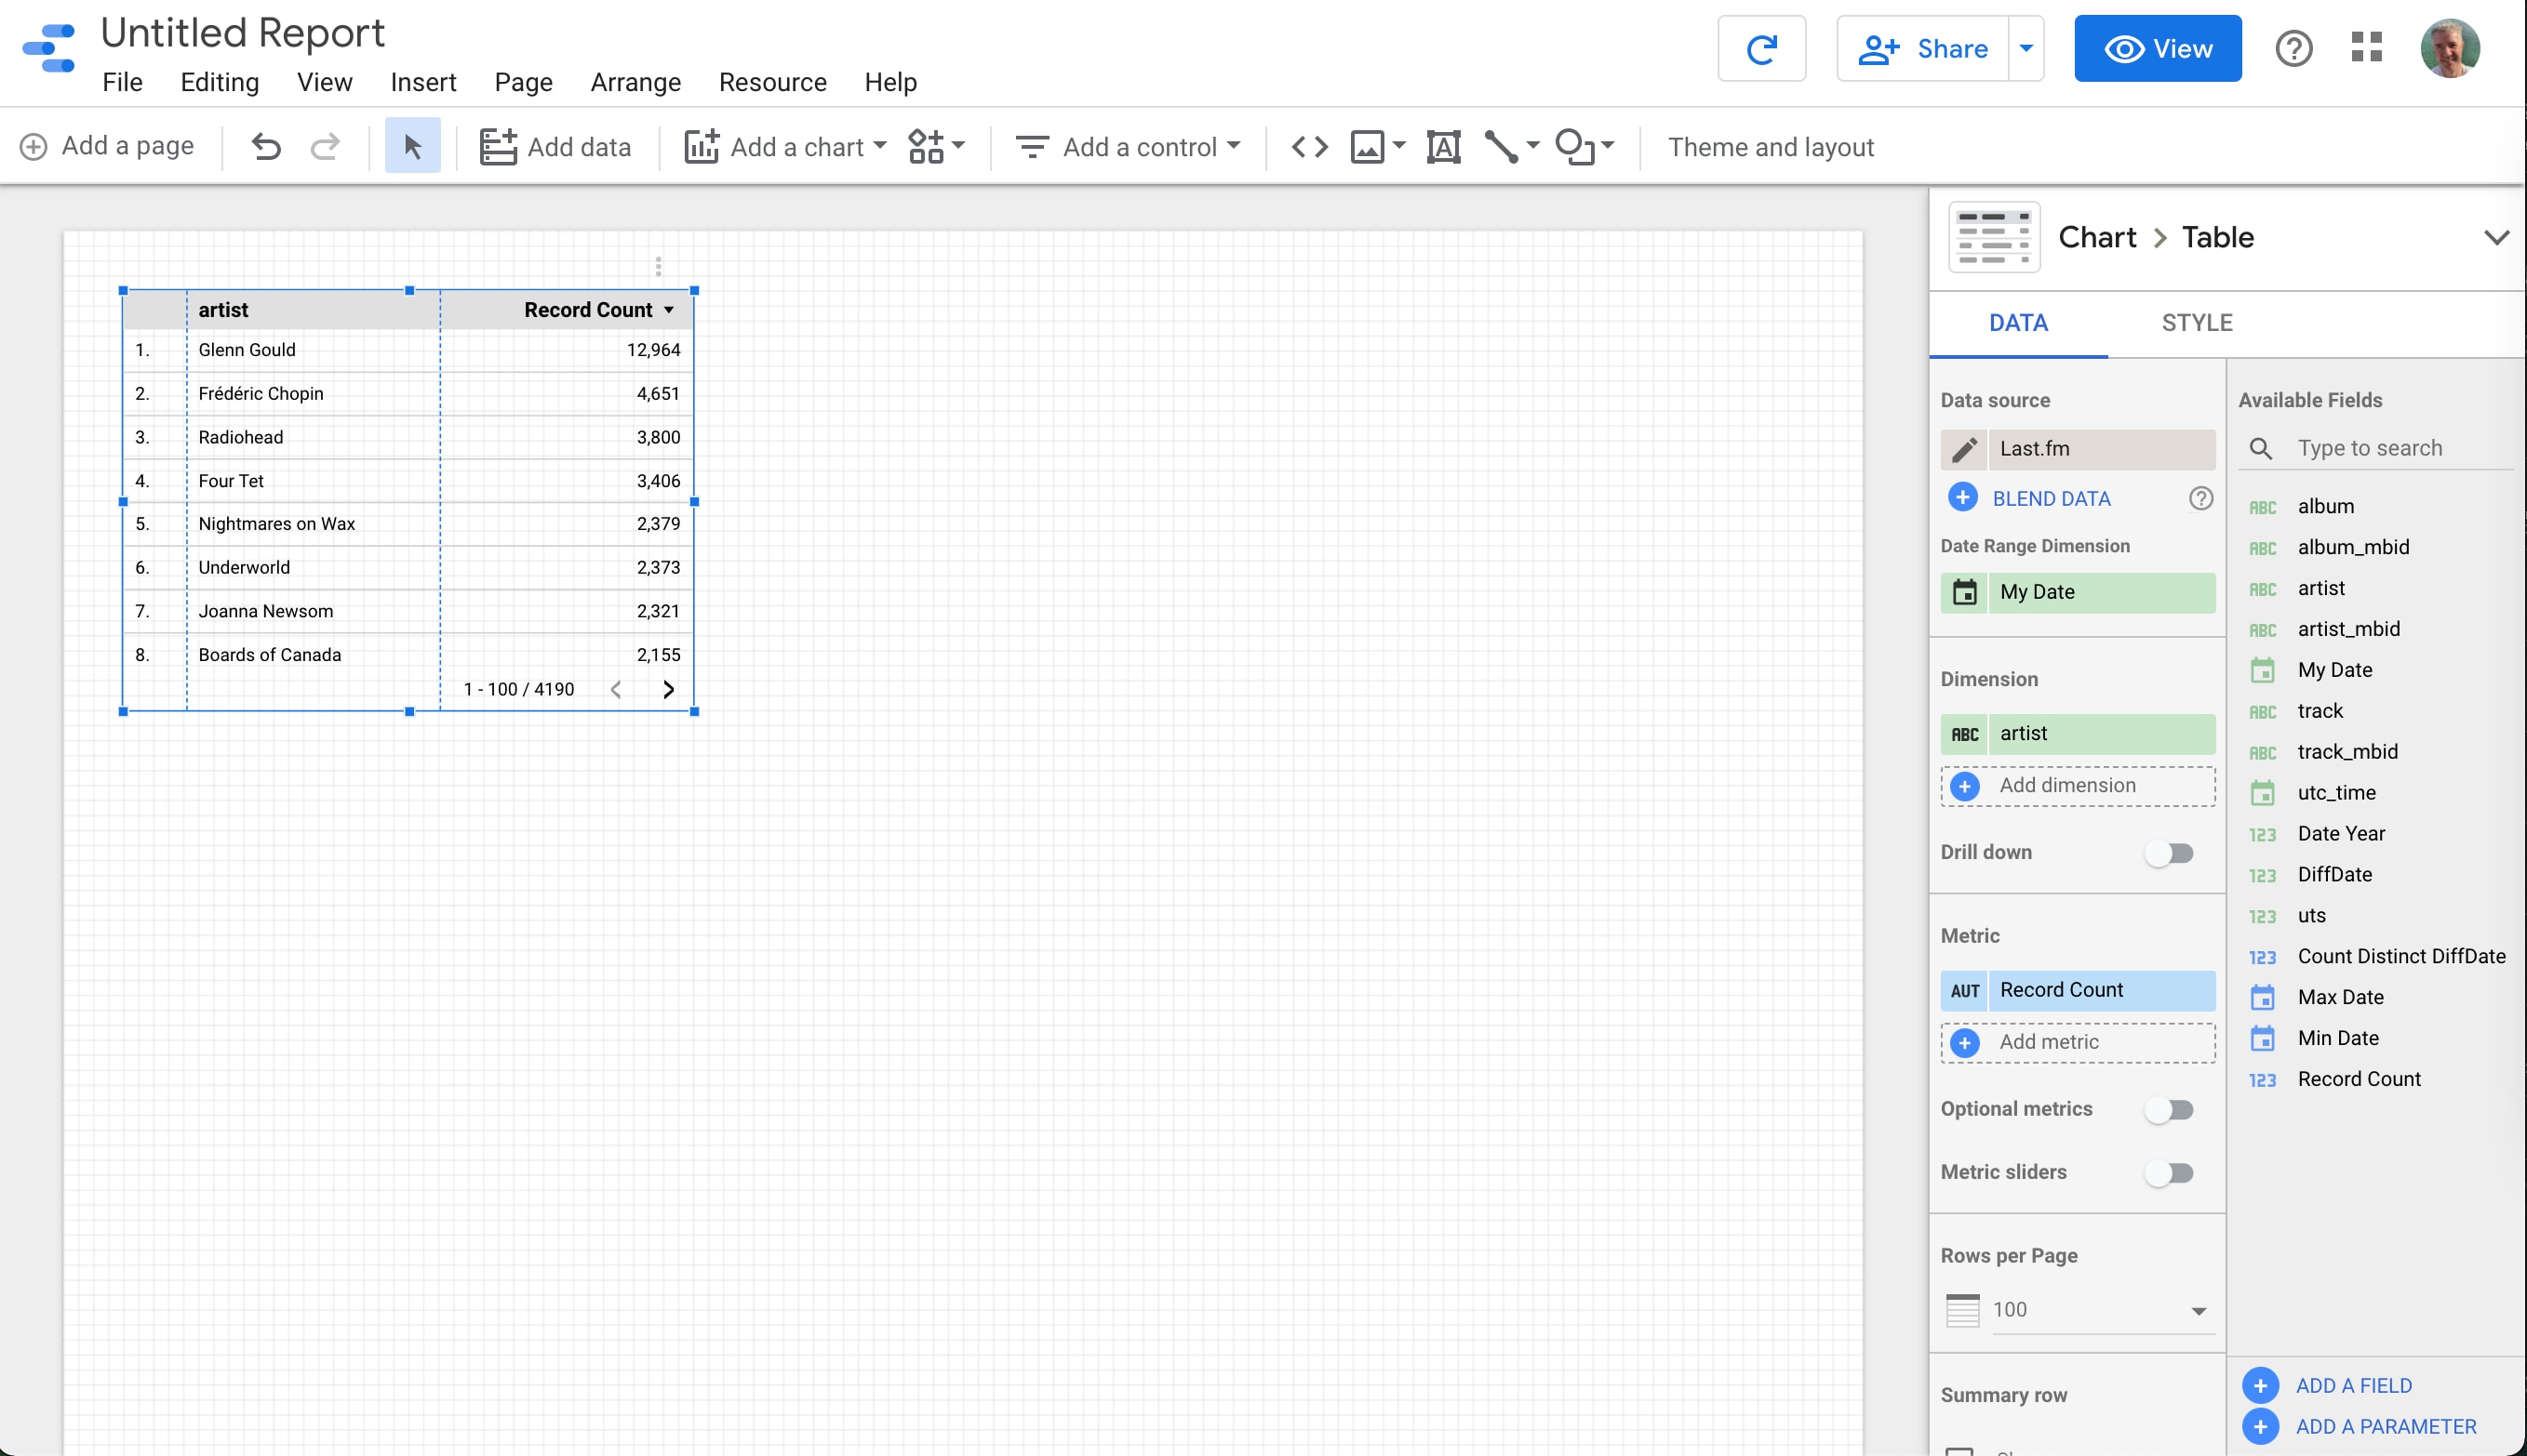Image resolution: width=2527 pixels, height=1456 pixels.
Task: Click the Add a page plus icon
Action: [34, 147]
